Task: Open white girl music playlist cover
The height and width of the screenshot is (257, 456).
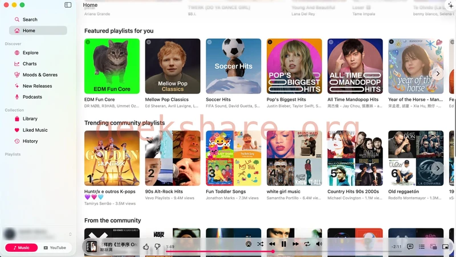Action: coord(294,158)
